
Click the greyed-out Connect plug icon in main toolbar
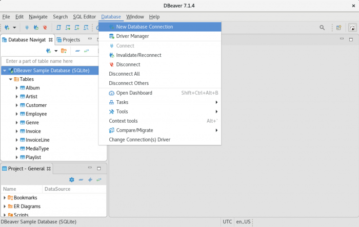(27, 28)
